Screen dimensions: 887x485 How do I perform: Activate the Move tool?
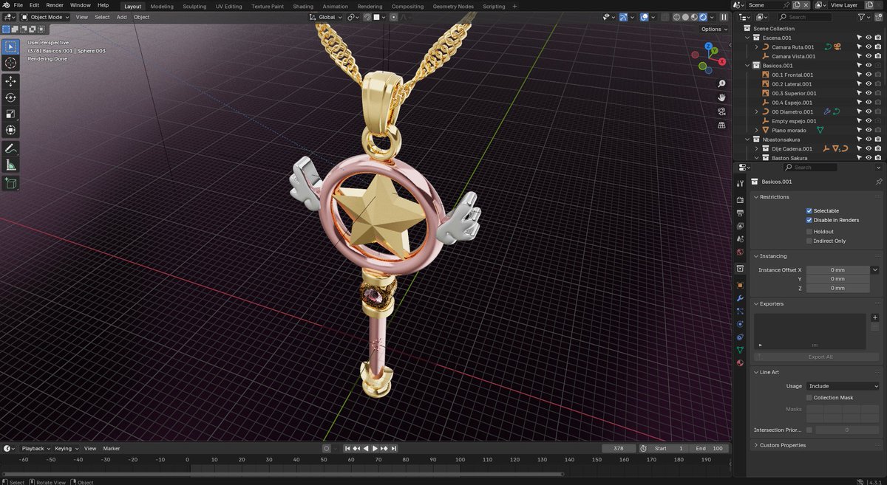[11, 81]
